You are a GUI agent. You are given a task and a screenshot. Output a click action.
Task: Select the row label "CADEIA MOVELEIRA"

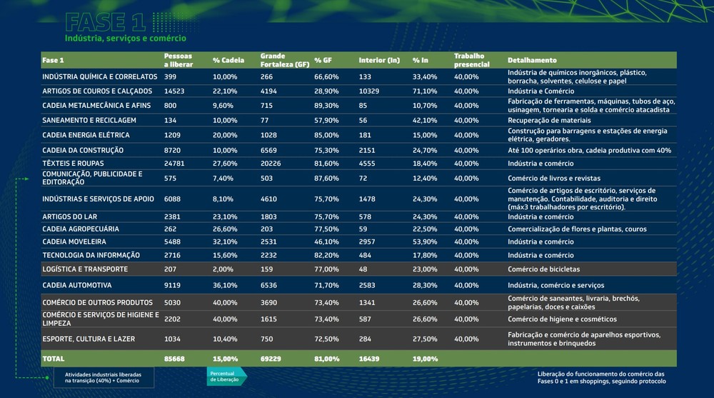(x=74, y=242)
